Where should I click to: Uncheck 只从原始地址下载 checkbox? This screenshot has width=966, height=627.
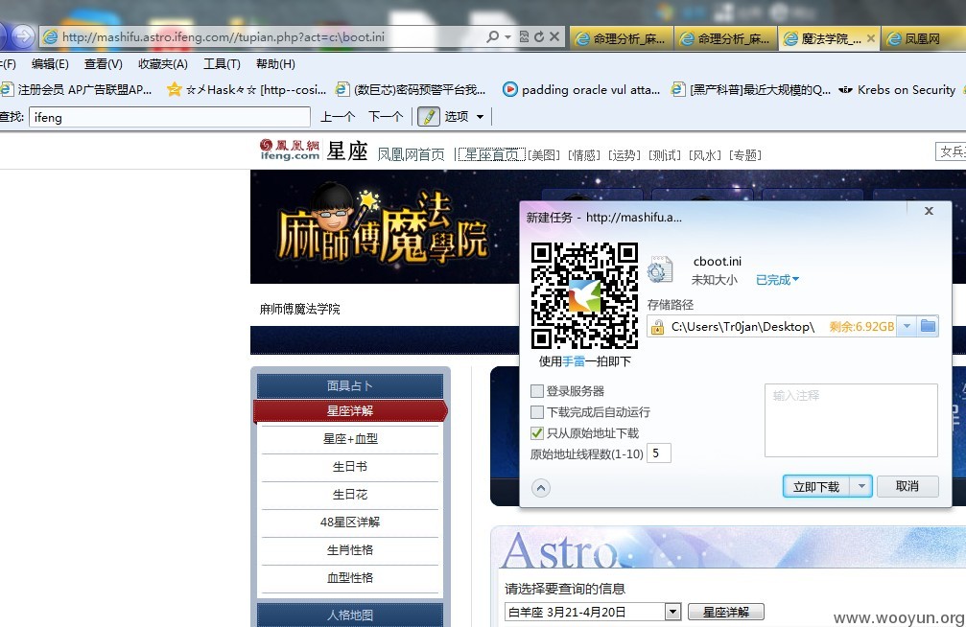pyautogui.click(x=537, y=433)
